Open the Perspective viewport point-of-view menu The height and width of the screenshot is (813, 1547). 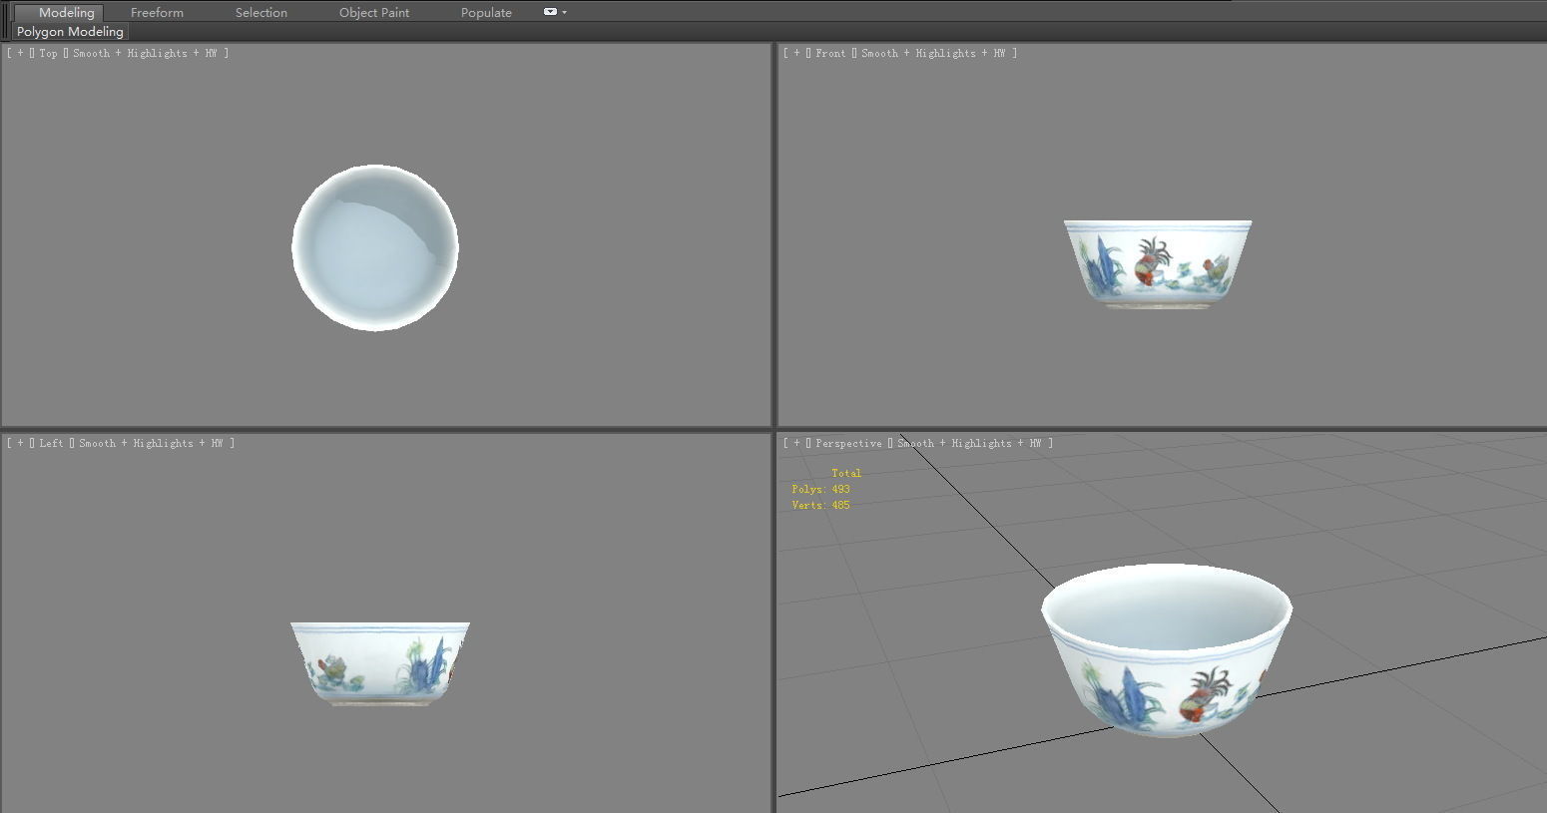coord(847,443)
